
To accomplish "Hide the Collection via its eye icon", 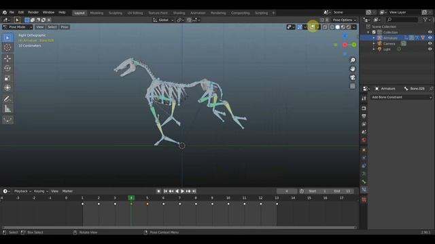I will coord(430,32).
